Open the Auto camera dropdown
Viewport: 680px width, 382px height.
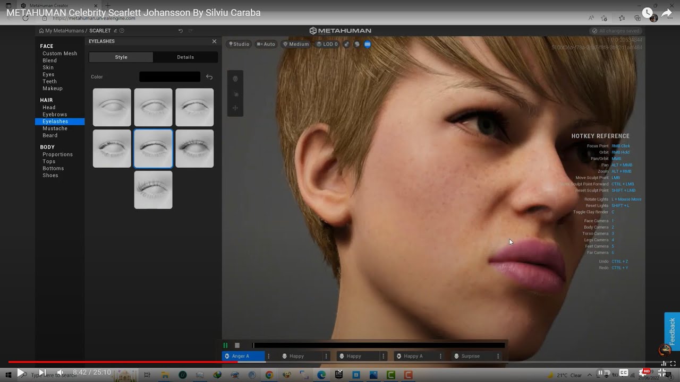click(266, 44)
